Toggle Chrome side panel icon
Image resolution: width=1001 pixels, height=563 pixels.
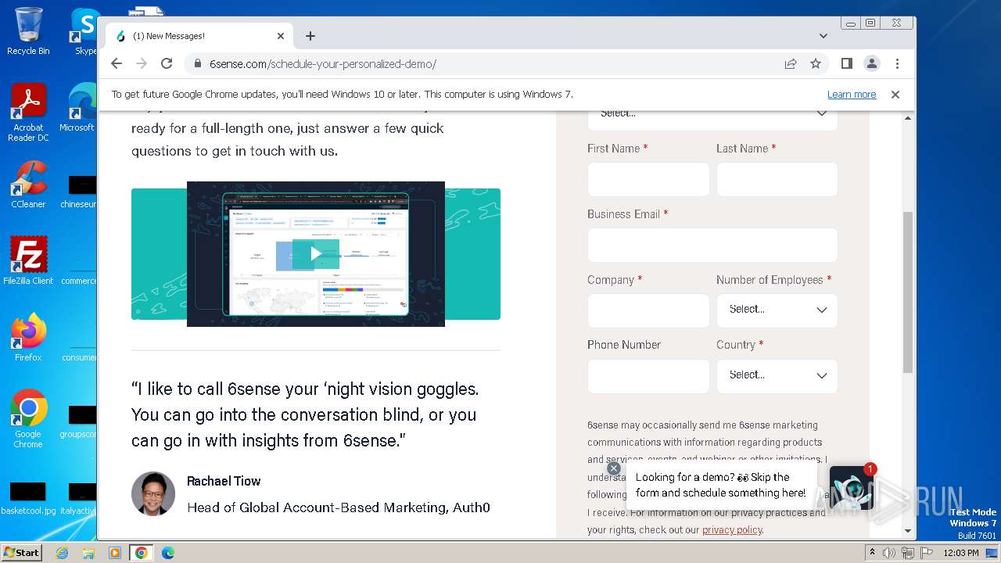(x=846, y=63)
